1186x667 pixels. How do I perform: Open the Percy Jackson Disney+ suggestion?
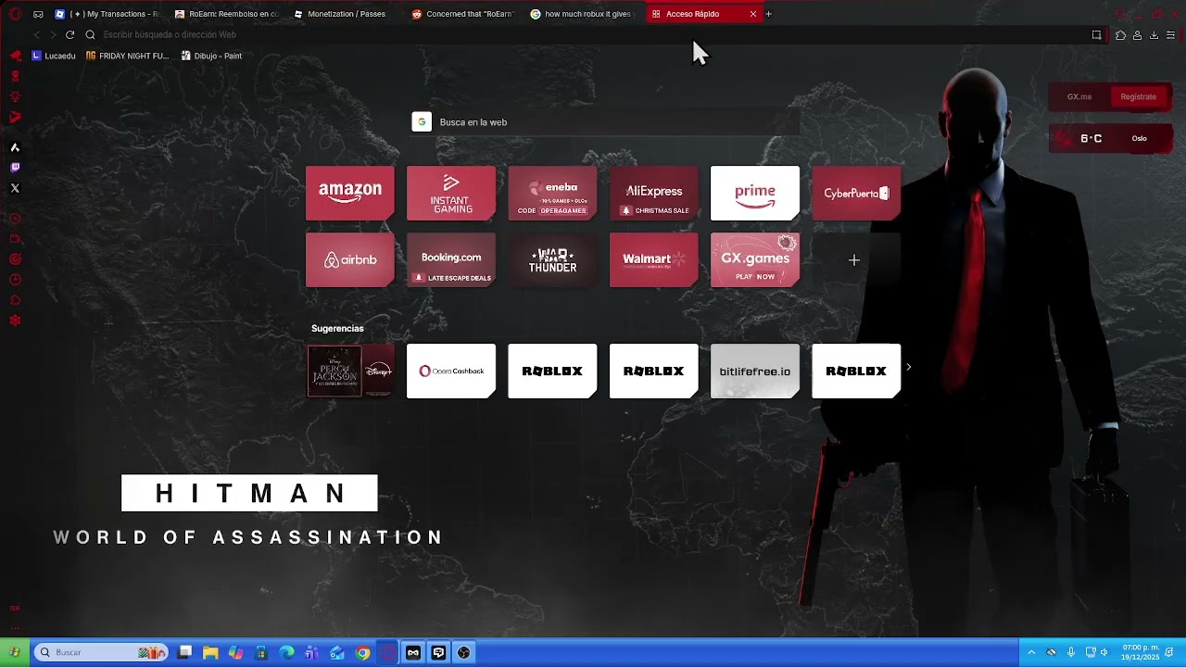(x=350, y=371)
